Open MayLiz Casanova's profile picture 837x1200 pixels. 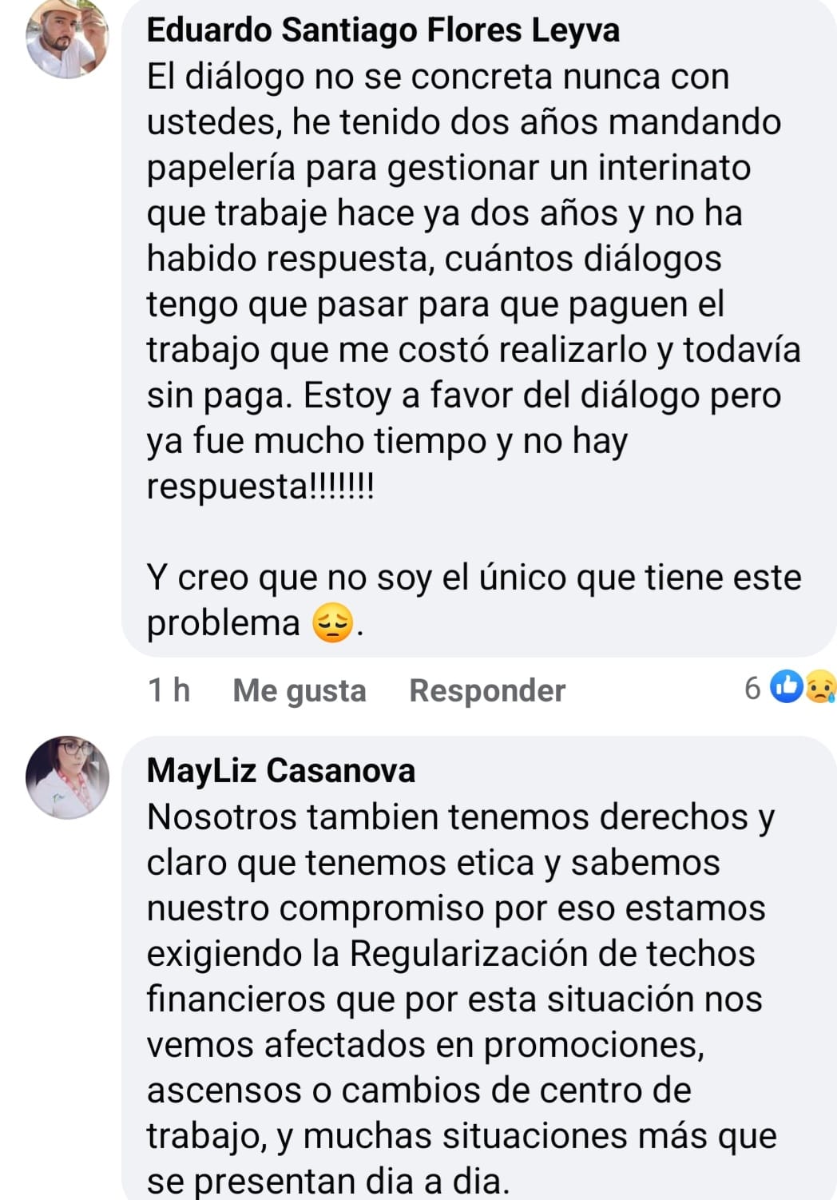[x=67, y=777]
